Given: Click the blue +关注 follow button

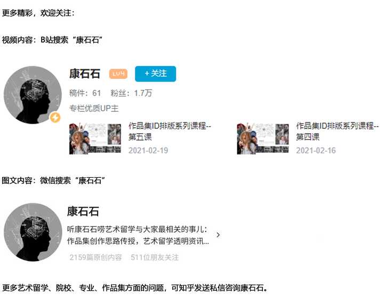Looking at the screenshot, I should tap(155, 74).
